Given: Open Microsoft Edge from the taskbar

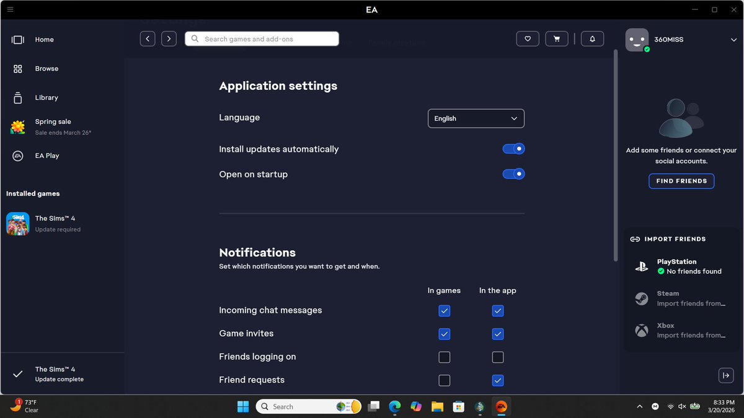Looking at the screenshot, I should click(394, 407).
